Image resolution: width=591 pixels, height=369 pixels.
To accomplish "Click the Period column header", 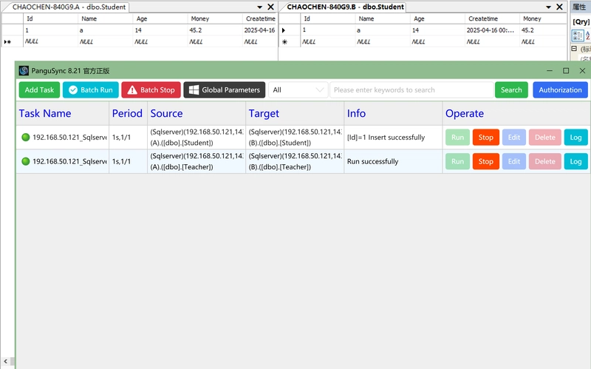I will (127, 114).
